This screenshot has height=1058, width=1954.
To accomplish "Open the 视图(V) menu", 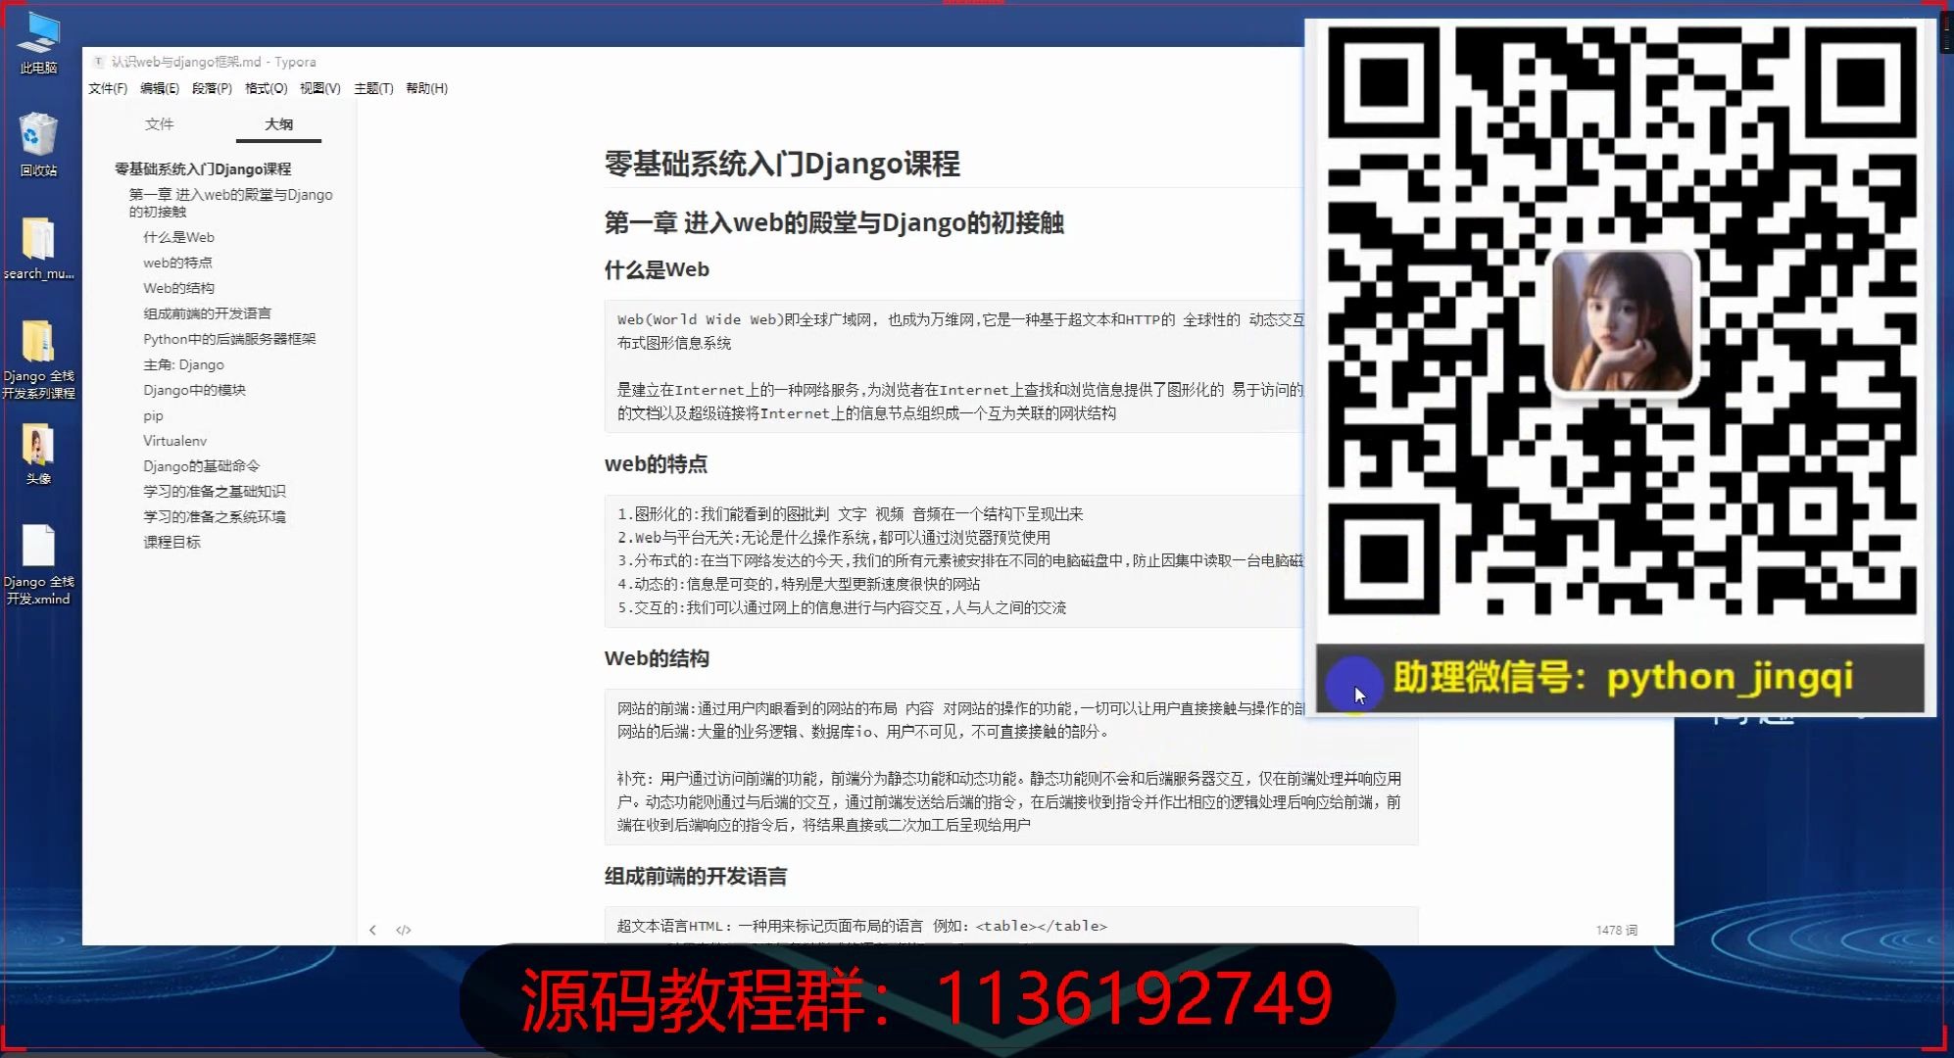I will [320, 88].
